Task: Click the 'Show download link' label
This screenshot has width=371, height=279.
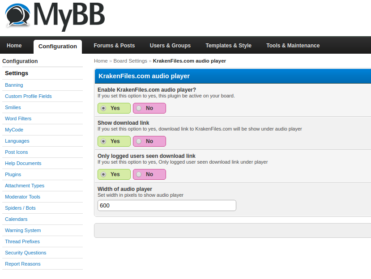Action: pyautogui.click(x=123, y=123)
